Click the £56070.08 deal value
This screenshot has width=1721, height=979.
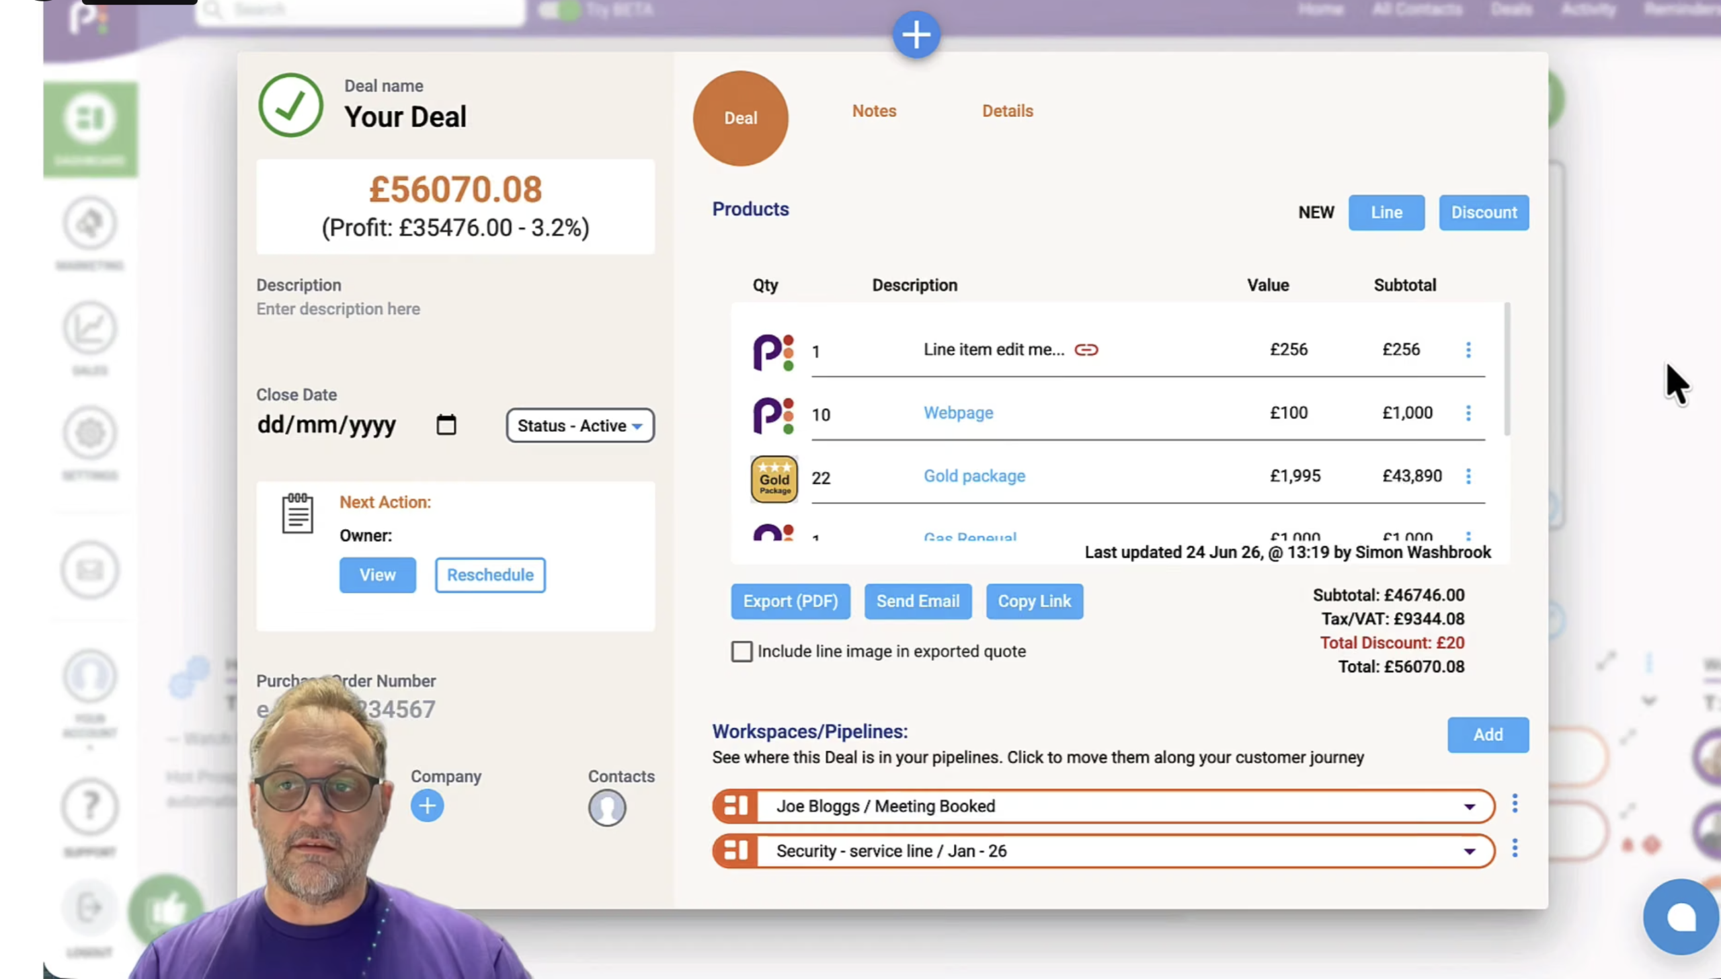pyautogui.click(x=455, y=190)
